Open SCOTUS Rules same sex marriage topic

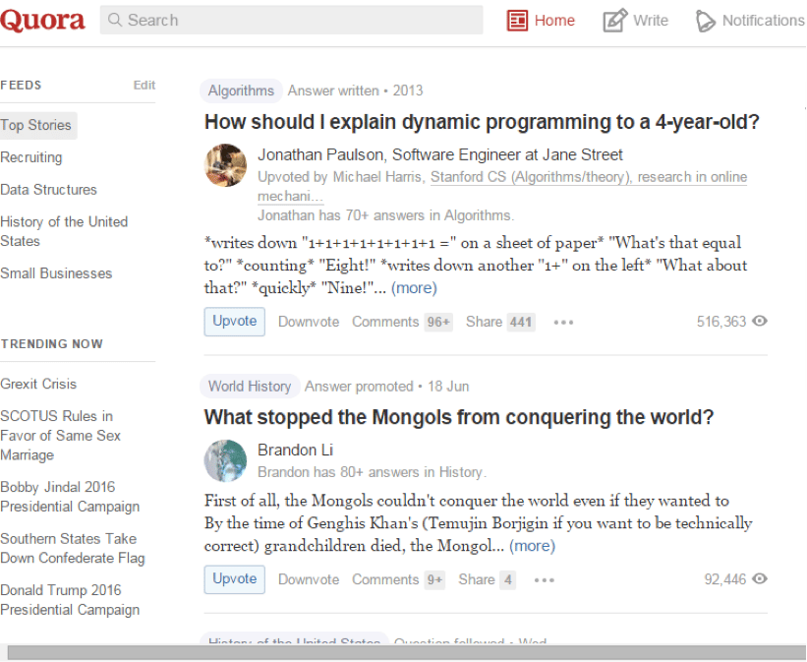[60, 436]
